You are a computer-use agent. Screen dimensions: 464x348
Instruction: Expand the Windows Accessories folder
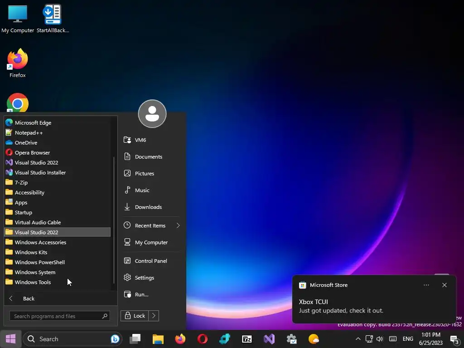[57, 242]
